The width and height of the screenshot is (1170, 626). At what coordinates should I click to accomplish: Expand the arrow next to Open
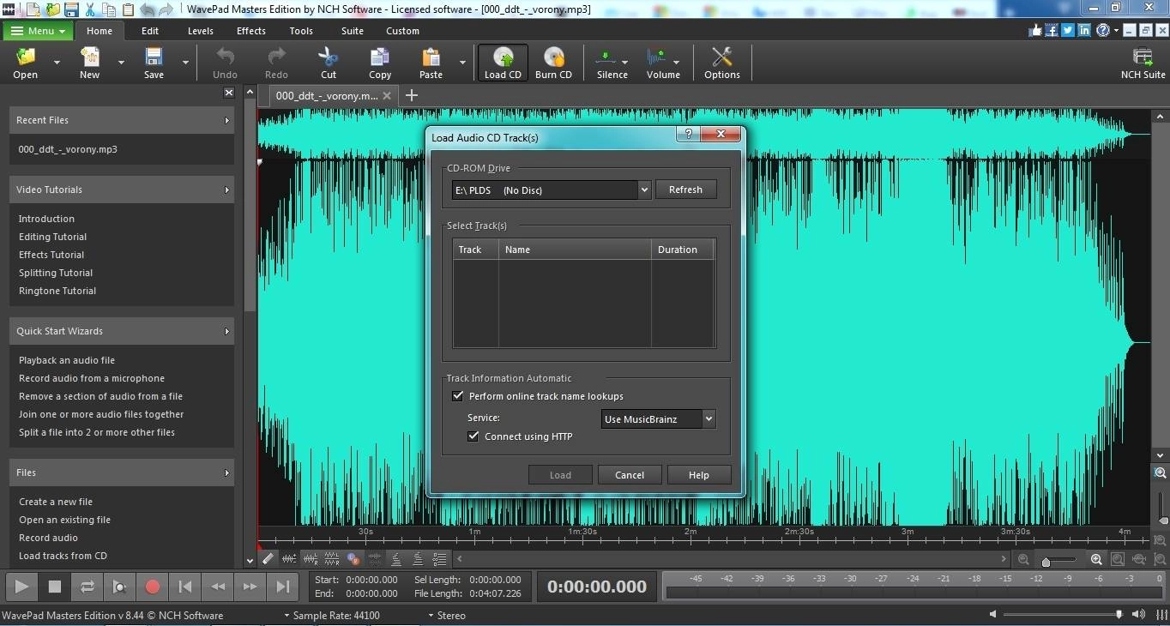point(57,63)
